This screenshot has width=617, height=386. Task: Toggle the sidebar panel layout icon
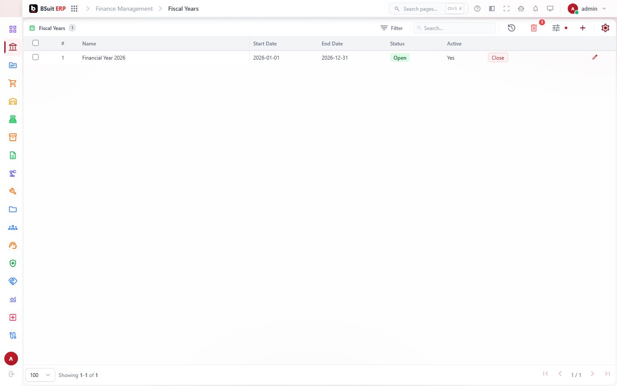coord(492,9)
